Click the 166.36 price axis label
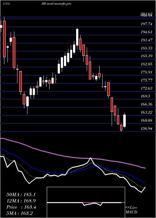 146,104
